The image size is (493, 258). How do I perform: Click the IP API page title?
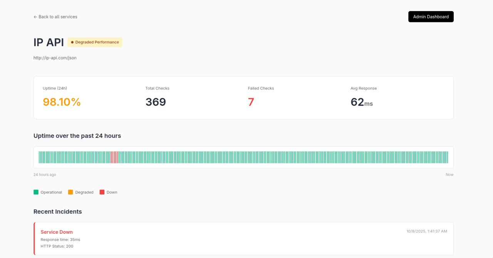click(x=49, y=42)
